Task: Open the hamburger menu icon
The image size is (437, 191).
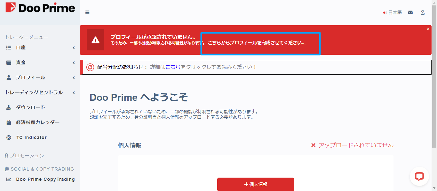Action: 87,12
